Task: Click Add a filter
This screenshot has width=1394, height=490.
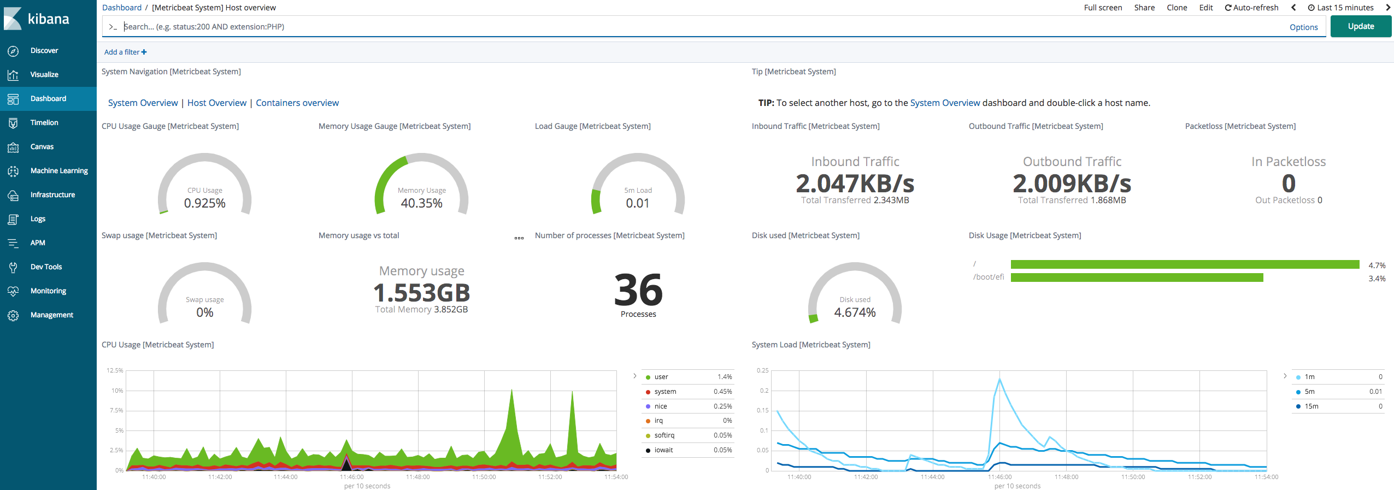Action: click(x=125, y=52)
